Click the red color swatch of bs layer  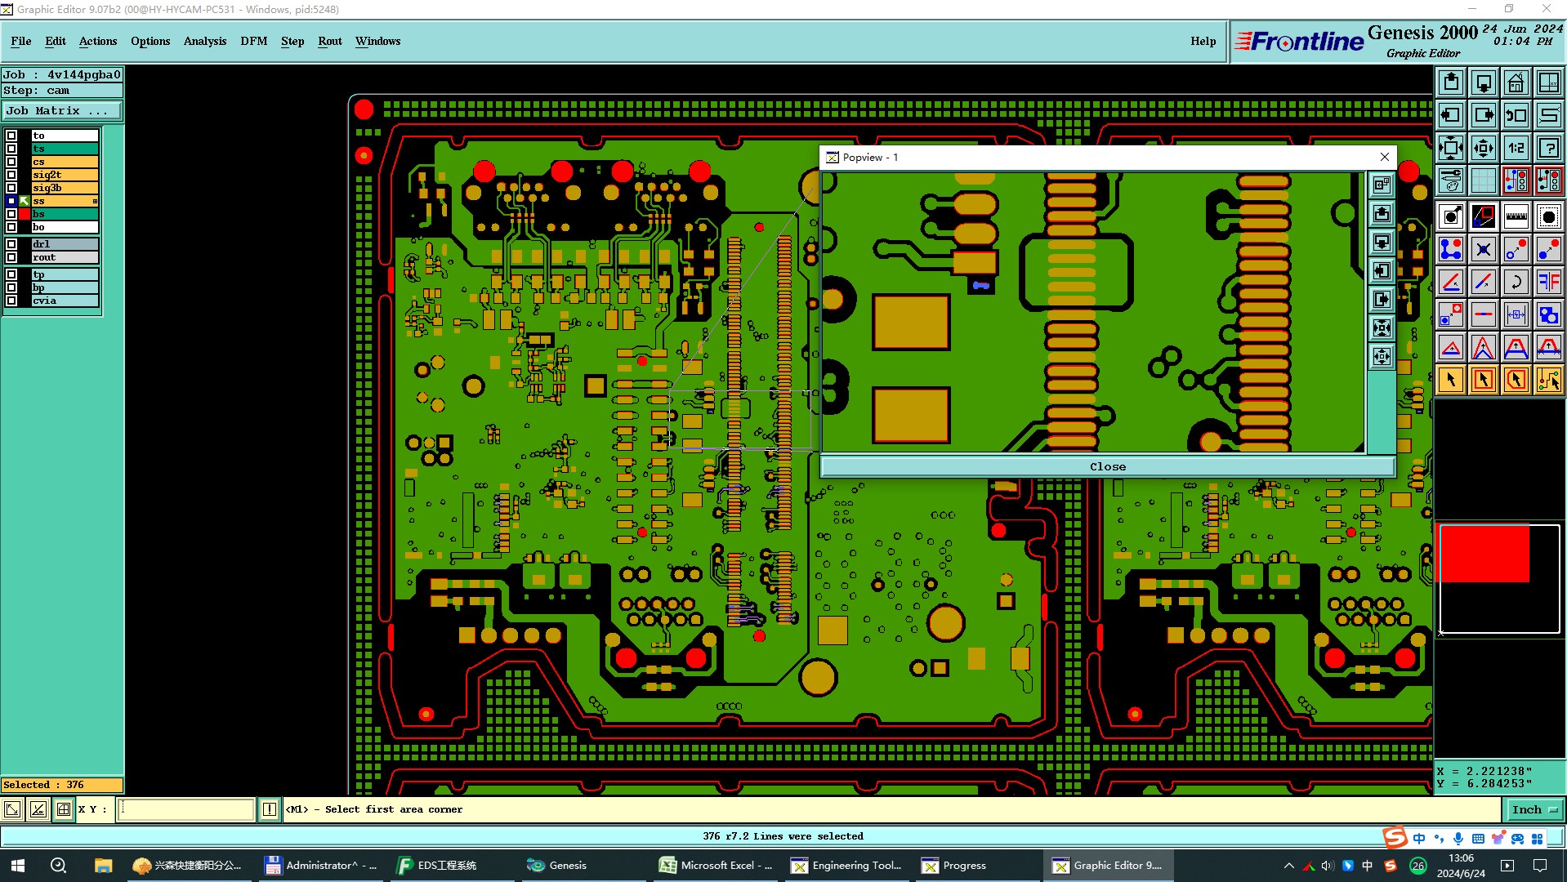25,214
